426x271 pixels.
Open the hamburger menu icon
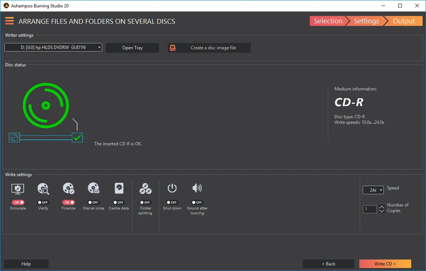pos(9,21)
